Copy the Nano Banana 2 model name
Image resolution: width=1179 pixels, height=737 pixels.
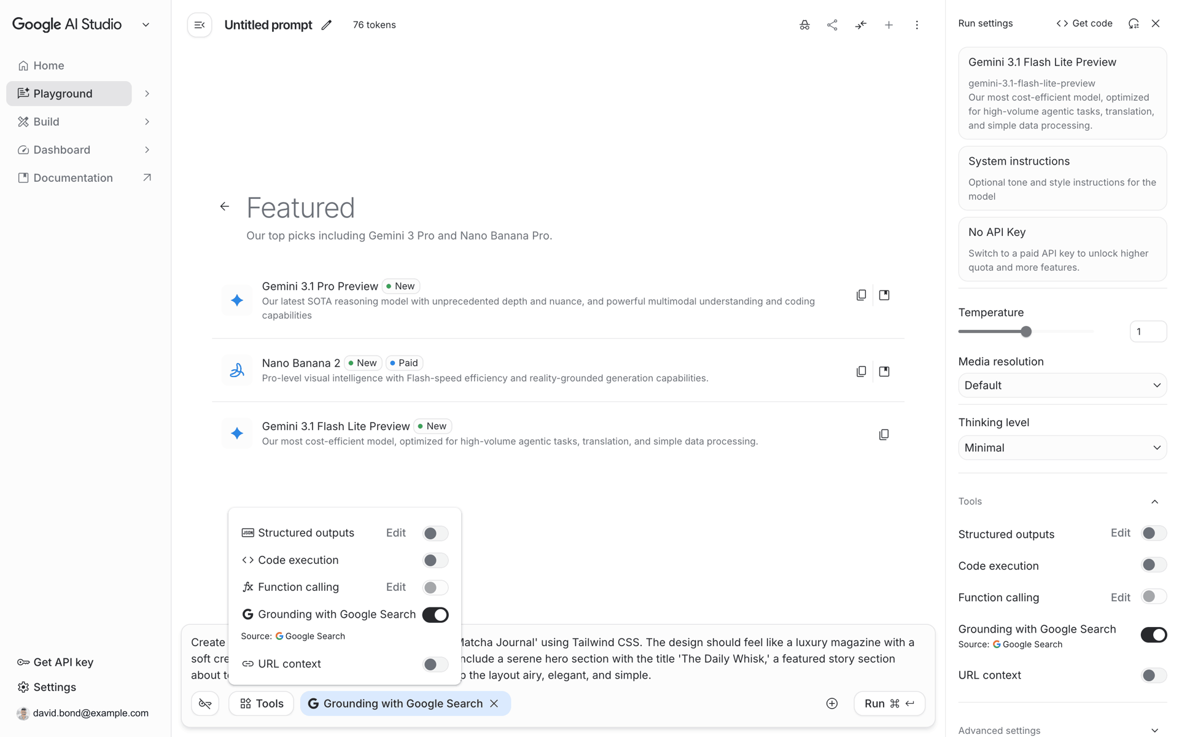click(861, 372)
